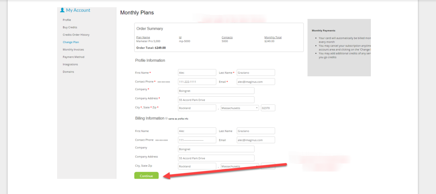The image size is (436, 194).
Task: Click the green Continue button
Action: tap(146, 176)
